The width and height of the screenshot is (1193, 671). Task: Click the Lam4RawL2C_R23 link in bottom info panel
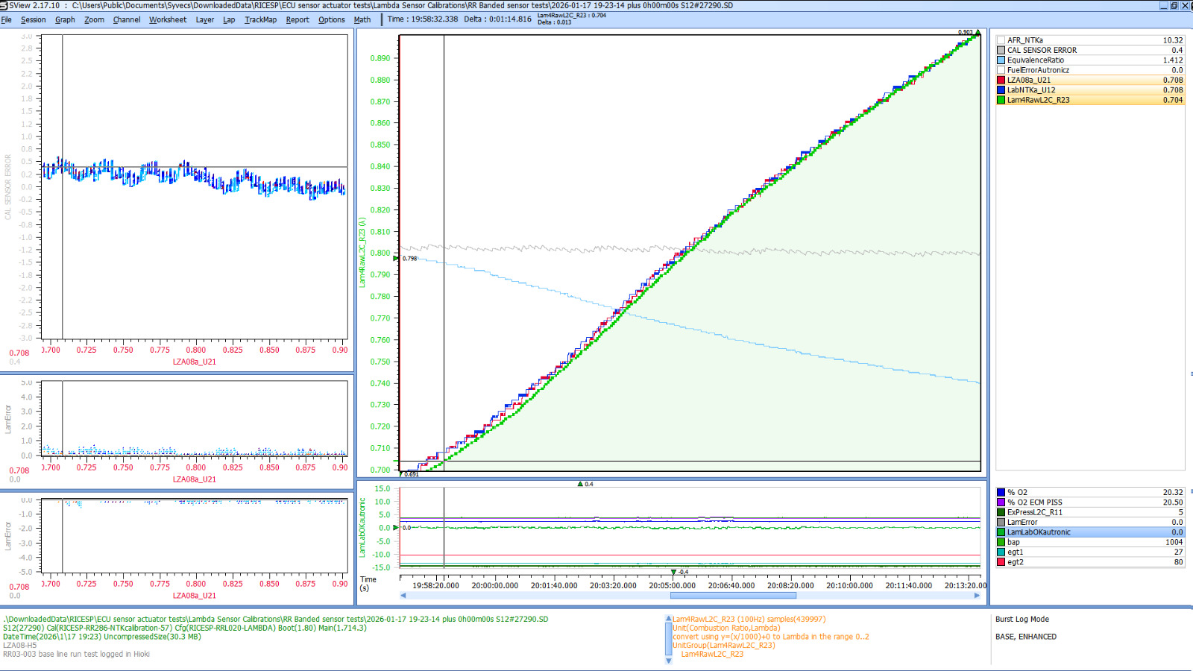(x=713, y=653)
